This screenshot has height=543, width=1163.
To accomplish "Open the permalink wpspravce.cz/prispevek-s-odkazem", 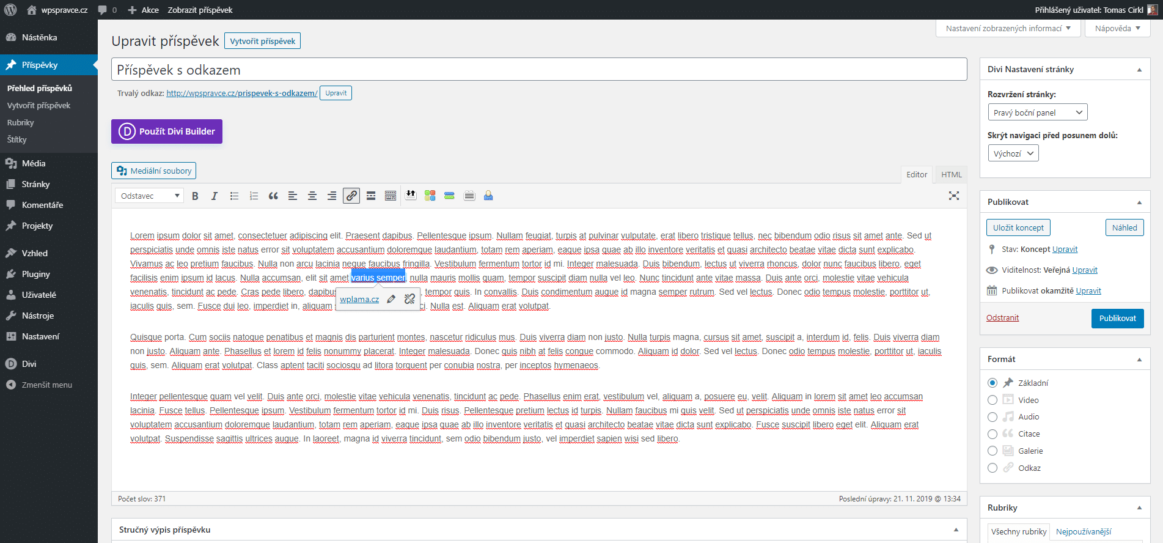I will click(242, 93).
